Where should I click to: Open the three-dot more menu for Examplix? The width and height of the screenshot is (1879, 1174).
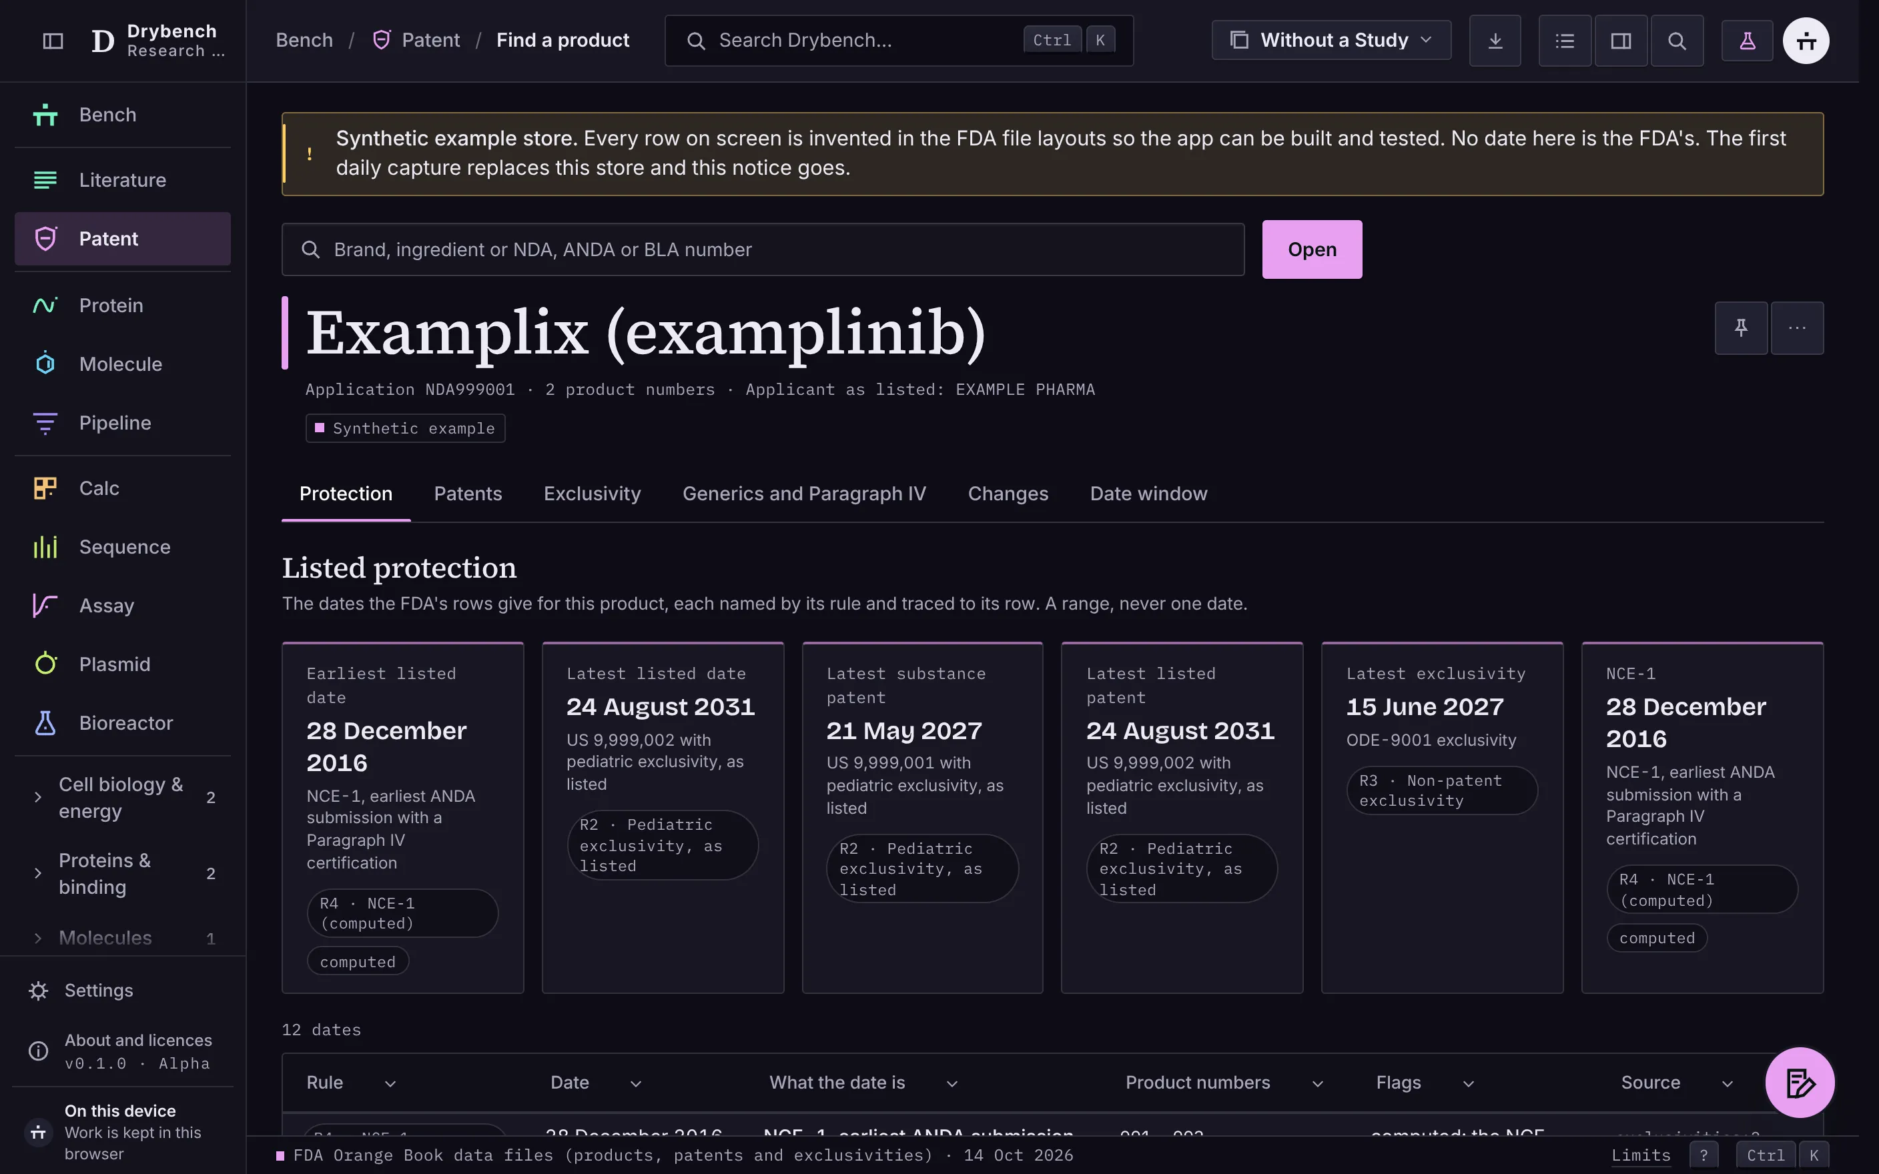(1797, 328)
